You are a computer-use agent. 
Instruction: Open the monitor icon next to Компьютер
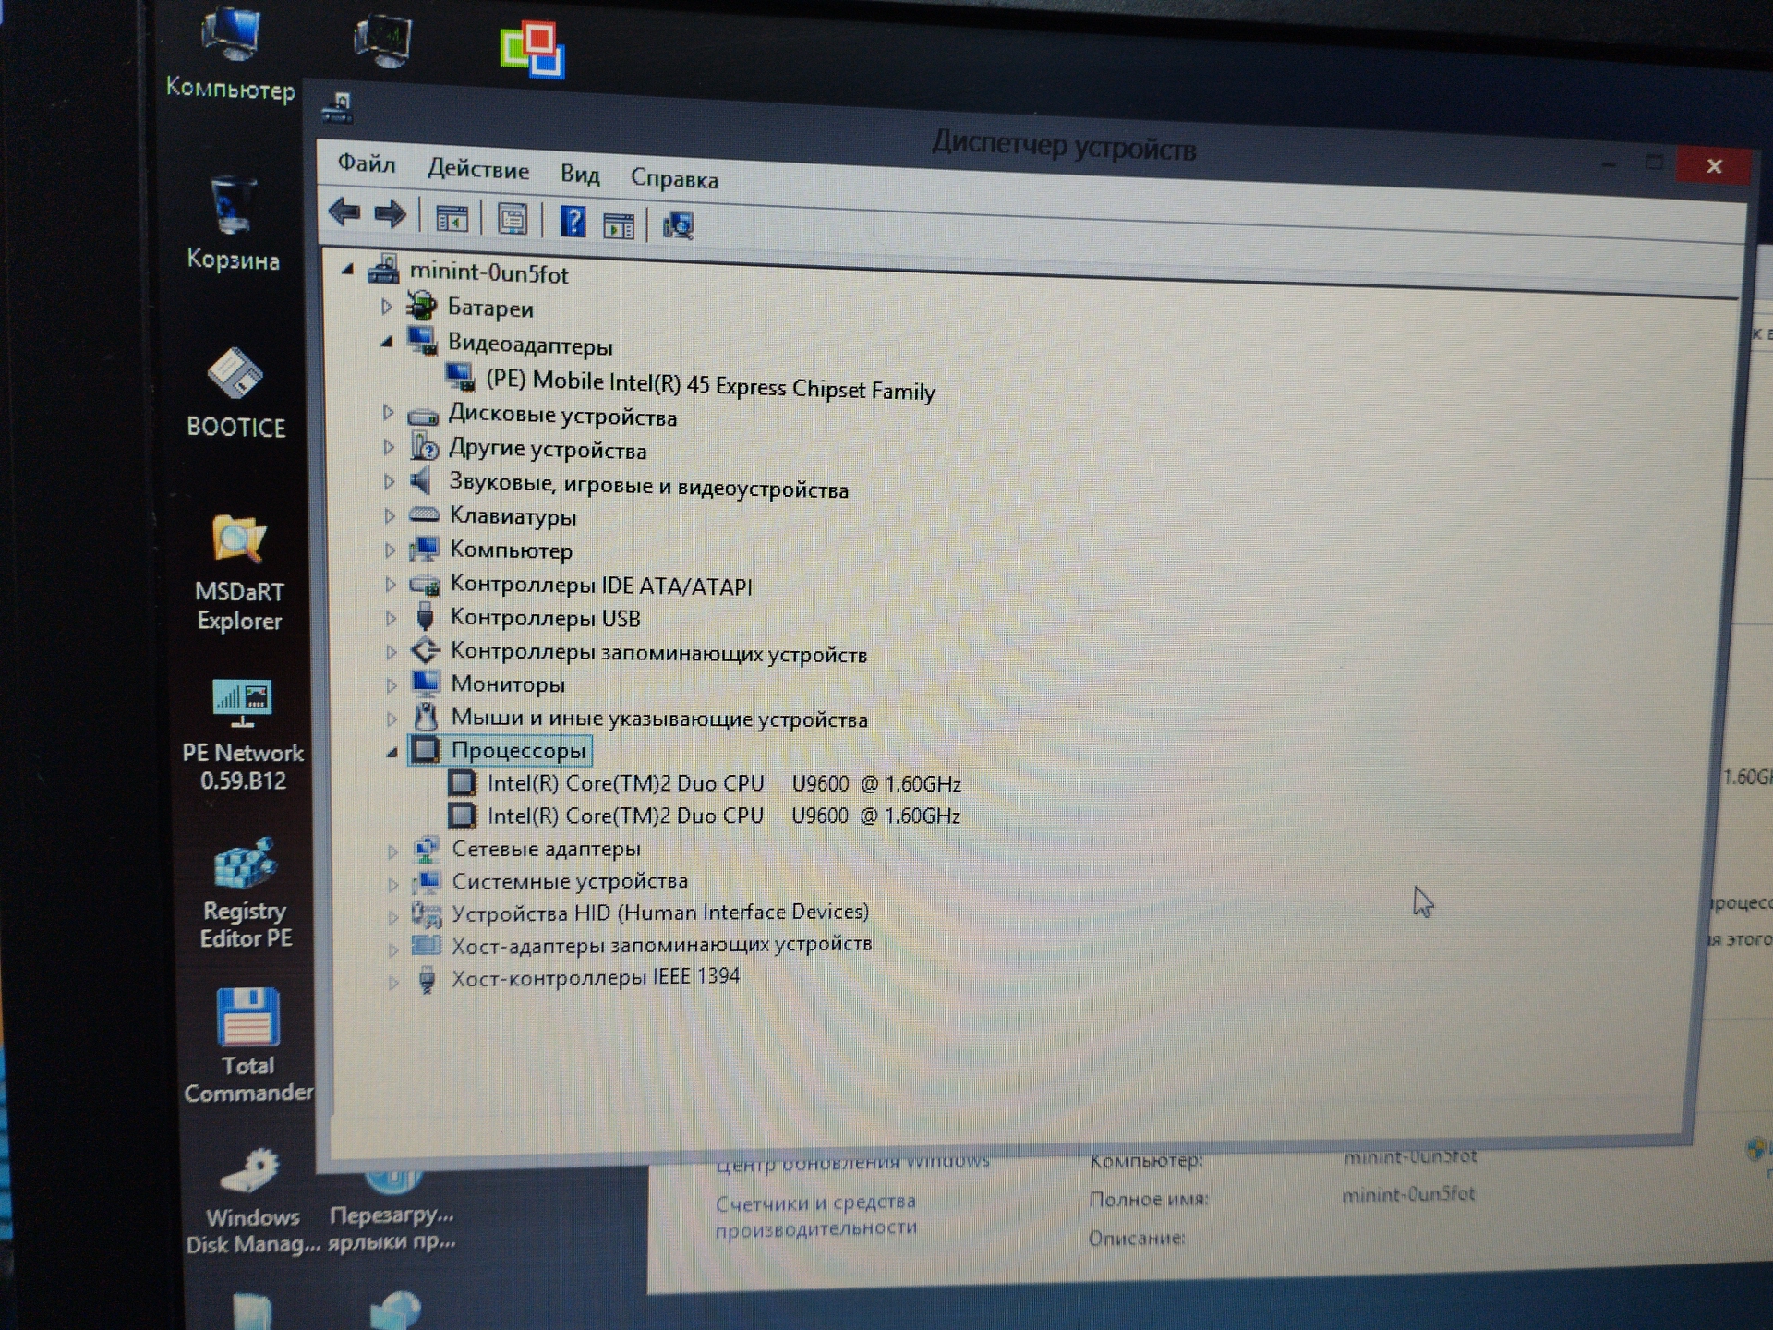tap(382, 41)
